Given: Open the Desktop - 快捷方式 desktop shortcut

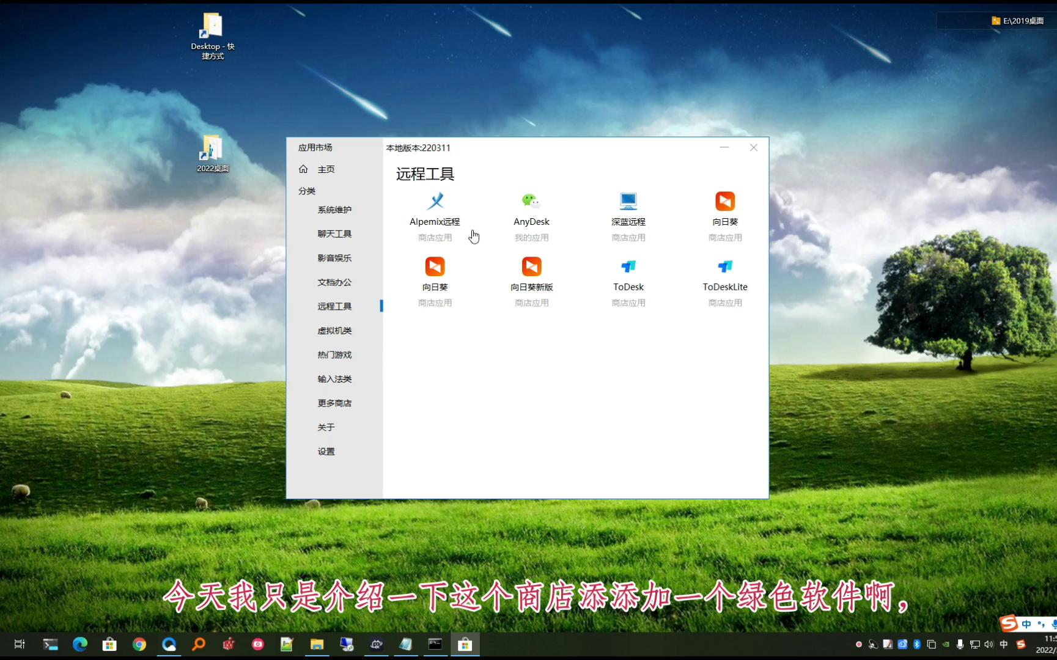Looking at the screenshot, I should click(x=213, y=35).
